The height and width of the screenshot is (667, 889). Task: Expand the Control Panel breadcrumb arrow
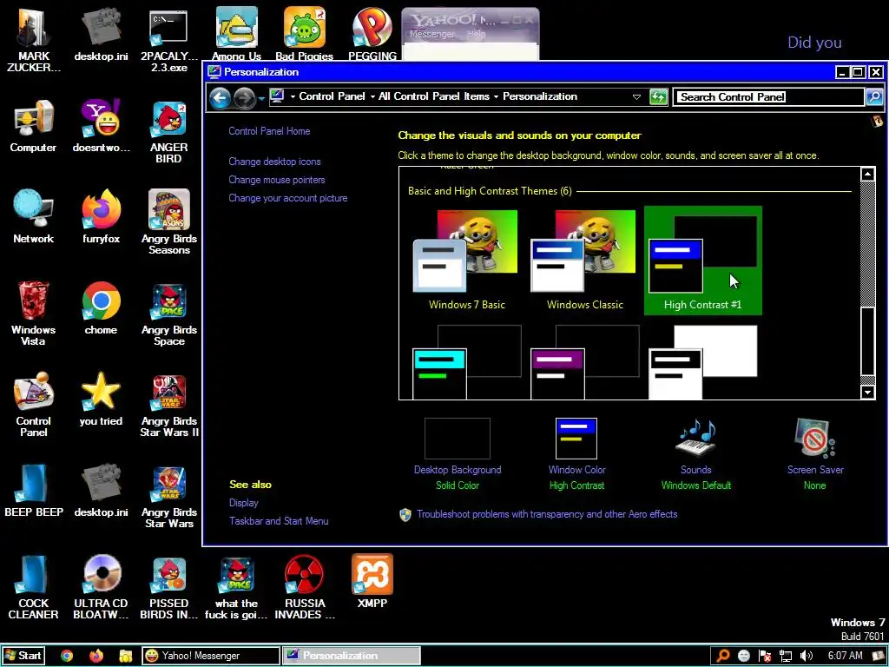pos(372,97)
